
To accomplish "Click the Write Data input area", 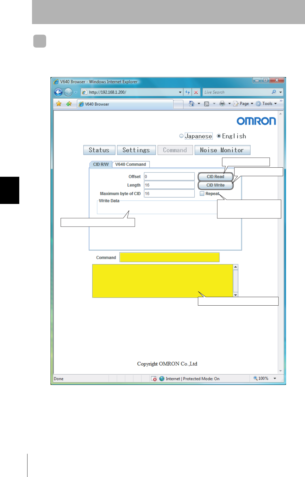I will point(157,208).
